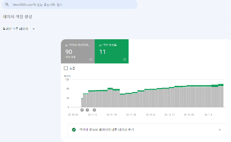231x142 pixels.
Task: Click the rightmost annotation marker labeled 1
Action: click(94, 110)
